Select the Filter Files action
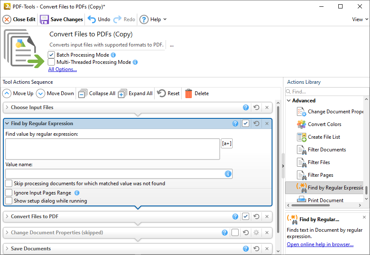Image resolution: width=370 pixels, height=255 pixels. pos(313,162)
